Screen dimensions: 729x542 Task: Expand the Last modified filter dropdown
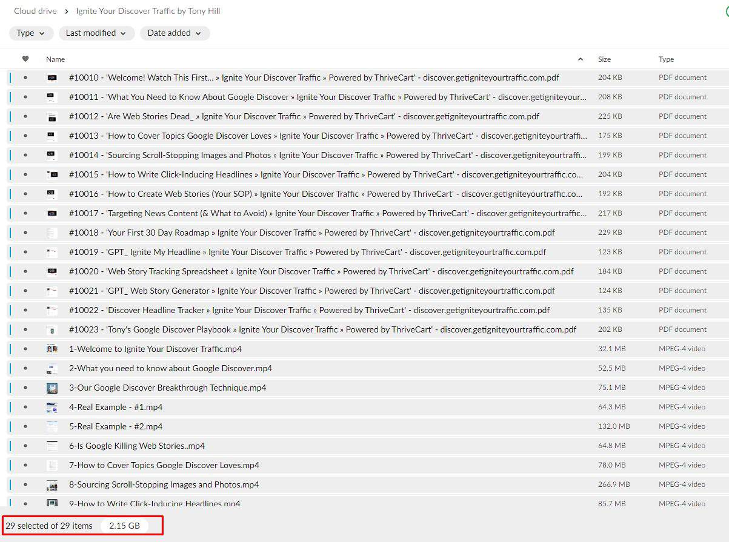[96, 33]
